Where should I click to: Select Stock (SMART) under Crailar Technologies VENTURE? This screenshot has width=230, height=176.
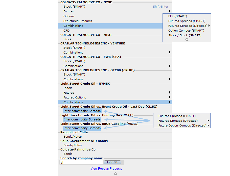coord(74,48)
